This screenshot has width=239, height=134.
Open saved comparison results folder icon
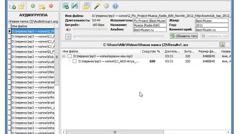tap(86, 6)
